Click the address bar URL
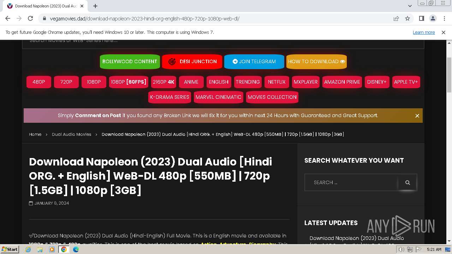This screenshot has height=254, width=452. click(x=145, y=18)
